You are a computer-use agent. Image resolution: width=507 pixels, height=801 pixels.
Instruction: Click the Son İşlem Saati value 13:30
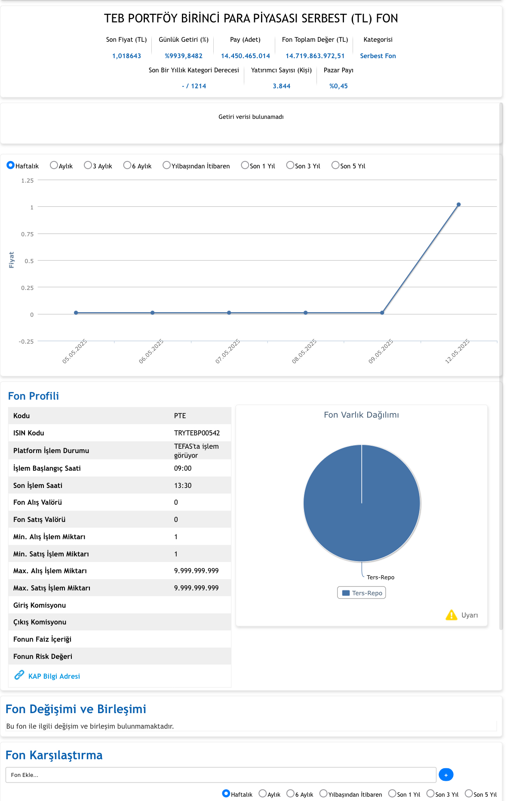(183, 485)
